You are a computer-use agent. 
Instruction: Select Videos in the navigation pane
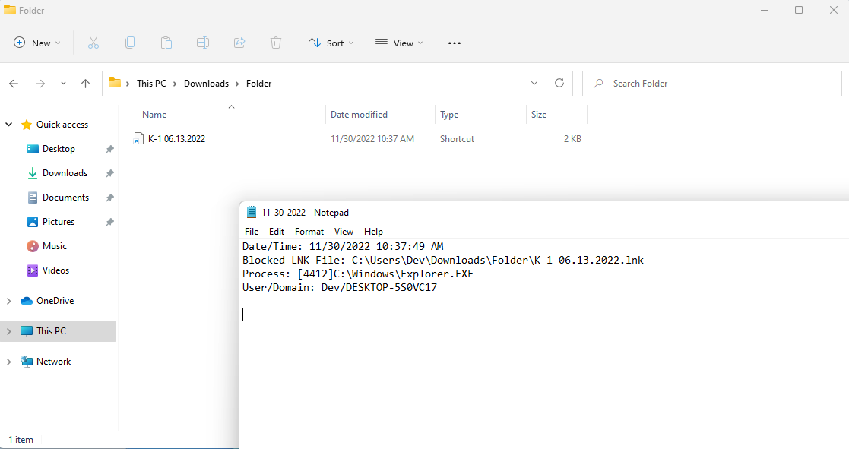[55, 270]
